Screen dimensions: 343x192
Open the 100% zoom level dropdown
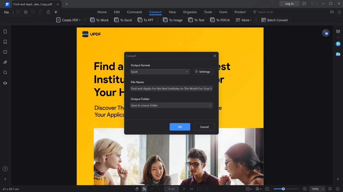pyautogui.click(x=317, y=189)
